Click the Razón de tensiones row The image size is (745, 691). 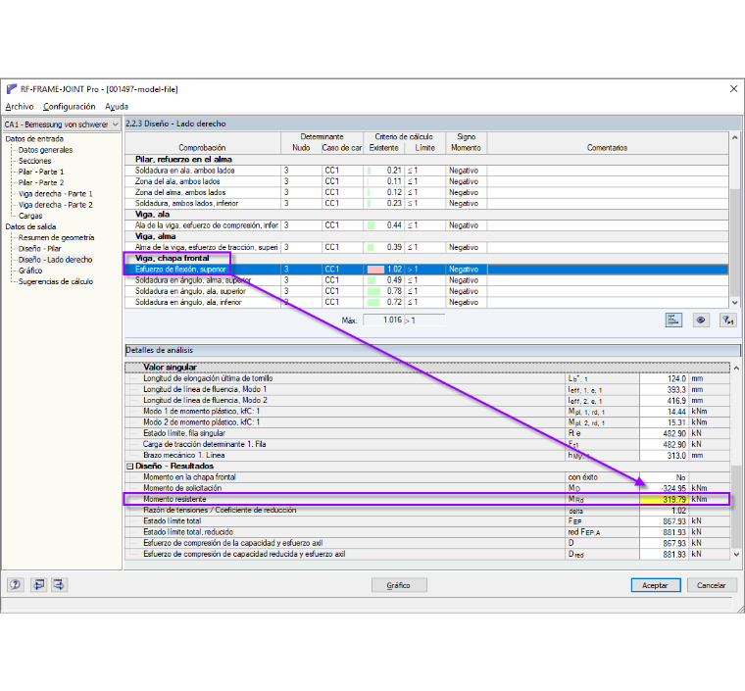click(427, 510)
